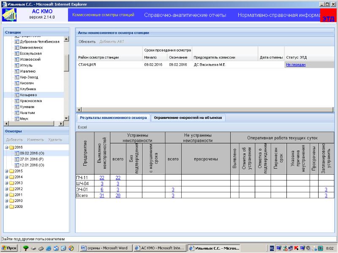This screenshot has height=253, width=338.
Task: Expand the 2011 folder
Action: click(x=6, y=195)
